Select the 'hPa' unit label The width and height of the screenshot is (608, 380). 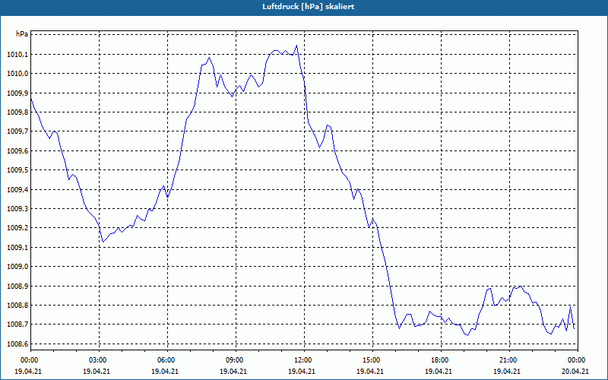pyautogui.click(x=22, y=34)
